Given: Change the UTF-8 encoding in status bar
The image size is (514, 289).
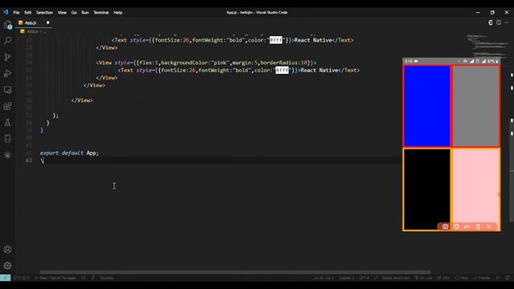Looking at the screenshot, I should (x=364, y=278).
